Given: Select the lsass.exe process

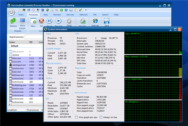Looking at the screenshot, I should coord(26,72).
